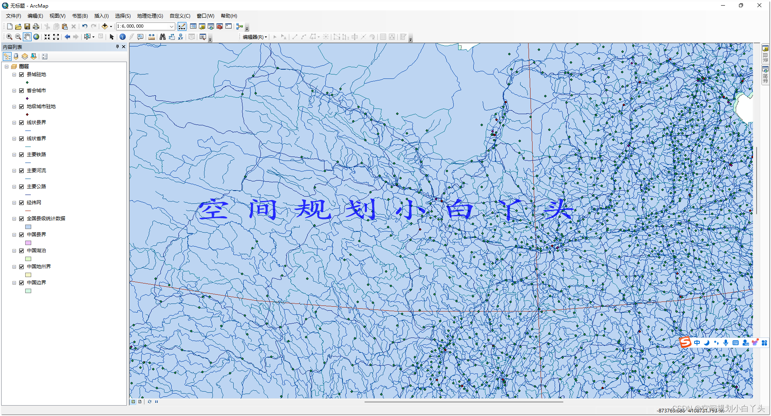Click the Add Data button
This screenshot has width=771, height=416.
tap(105, 26)
